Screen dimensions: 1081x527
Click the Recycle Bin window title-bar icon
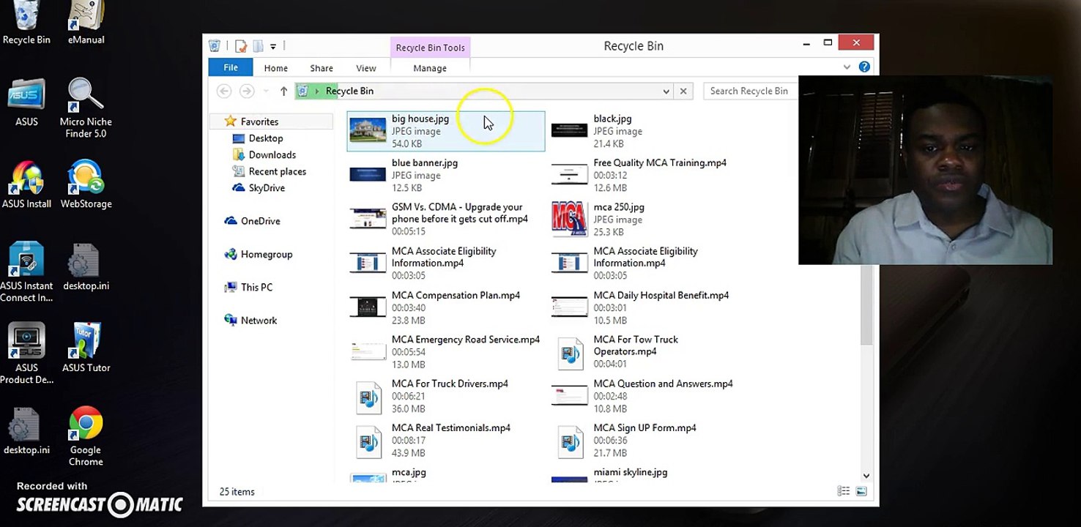click(215, 45)
